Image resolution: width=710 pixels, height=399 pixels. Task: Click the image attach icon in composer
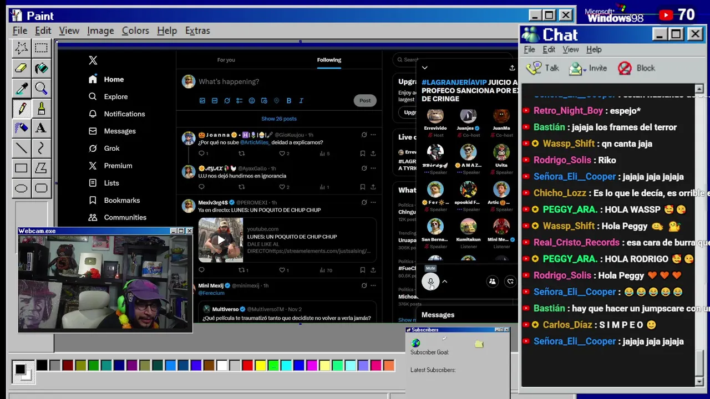202,100
